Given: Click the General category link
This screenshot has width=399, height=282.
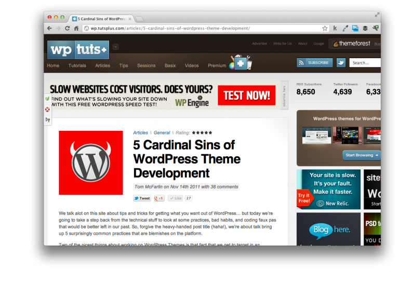Looking at the screenshot, I should click(162, 133).
